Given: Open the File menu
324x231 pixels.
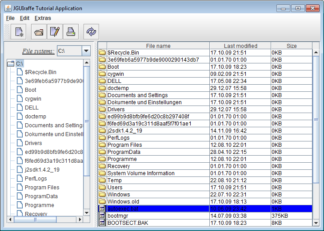Looking at the screenshot, I should tap(10, 18).
